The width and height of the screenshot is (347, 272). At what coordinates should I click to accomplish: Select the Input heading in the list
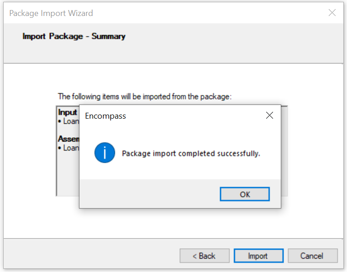68,112
